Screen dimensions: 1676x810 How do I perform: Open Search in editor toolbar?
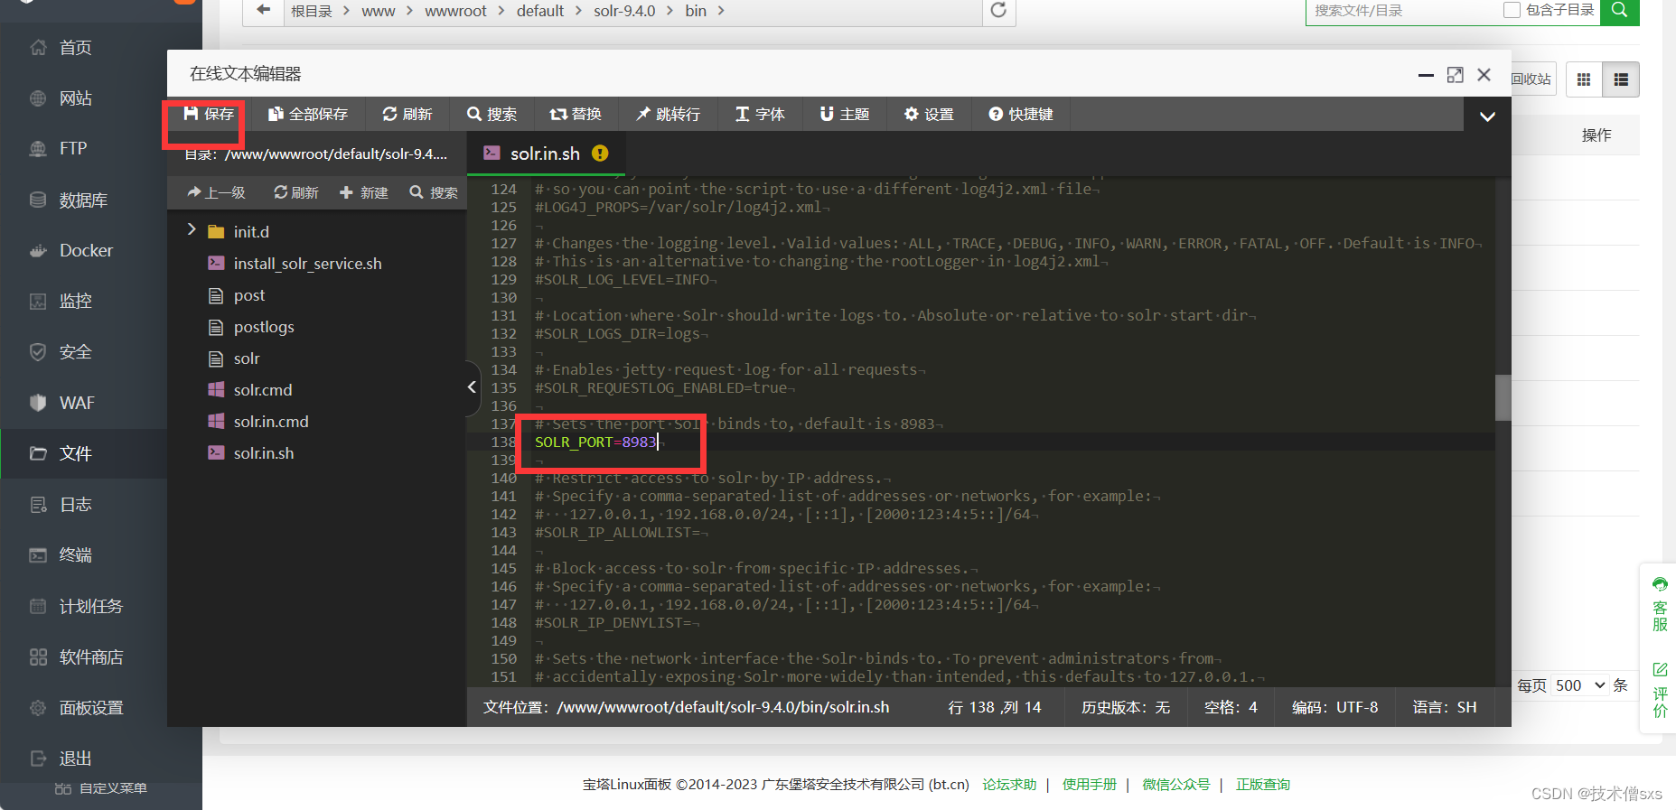point(492,114)
